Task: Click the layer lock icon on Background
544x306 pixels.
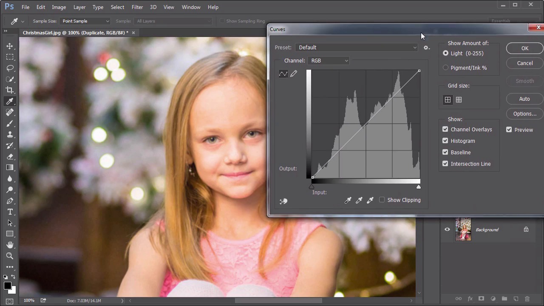Action: coord(526,229)
